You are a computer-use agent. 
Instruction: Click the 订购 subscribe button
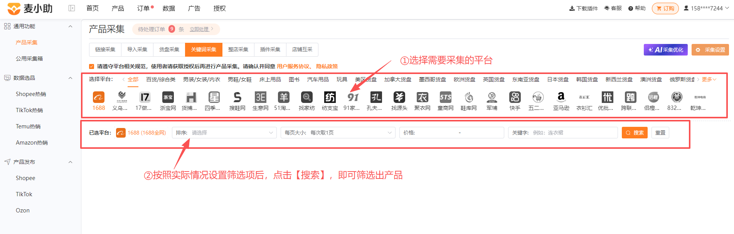click(x=665, y=8)
